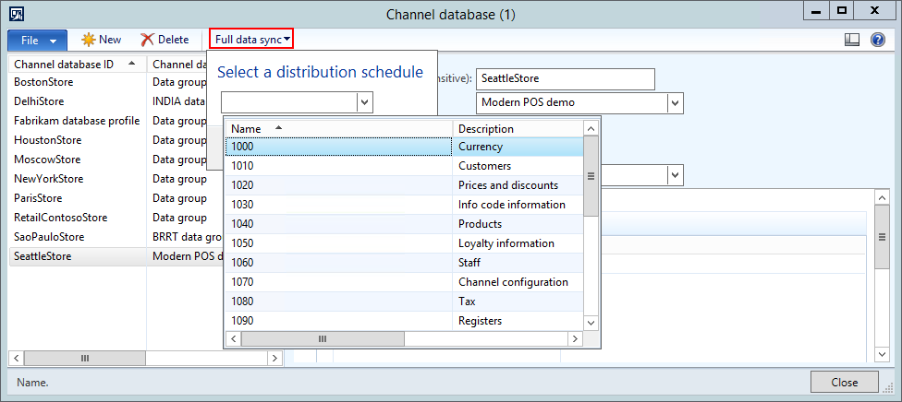Select RetailContosoStore in the list
Image resolution: width=902 pixels, height=402 pixels.
click(77, 218)
